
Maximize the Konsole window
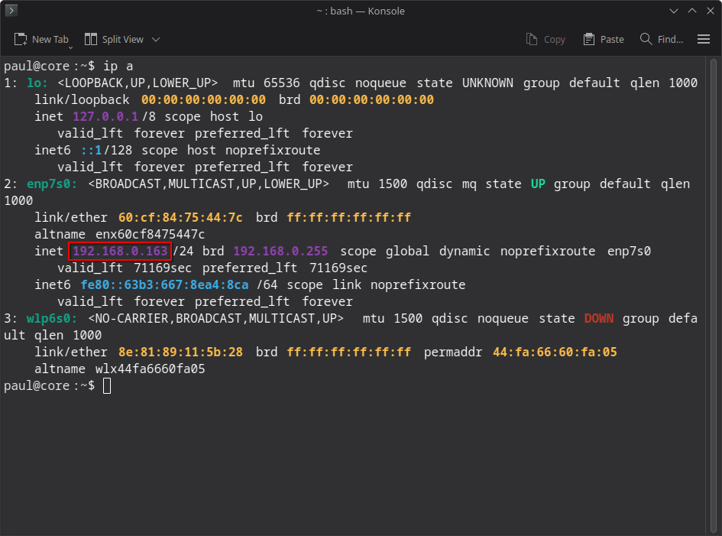pos(692,11)
